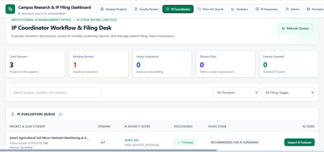Open the 1 Form(s) disclosures badge
The width and height of the screenshot is (324, 152).
185,142
